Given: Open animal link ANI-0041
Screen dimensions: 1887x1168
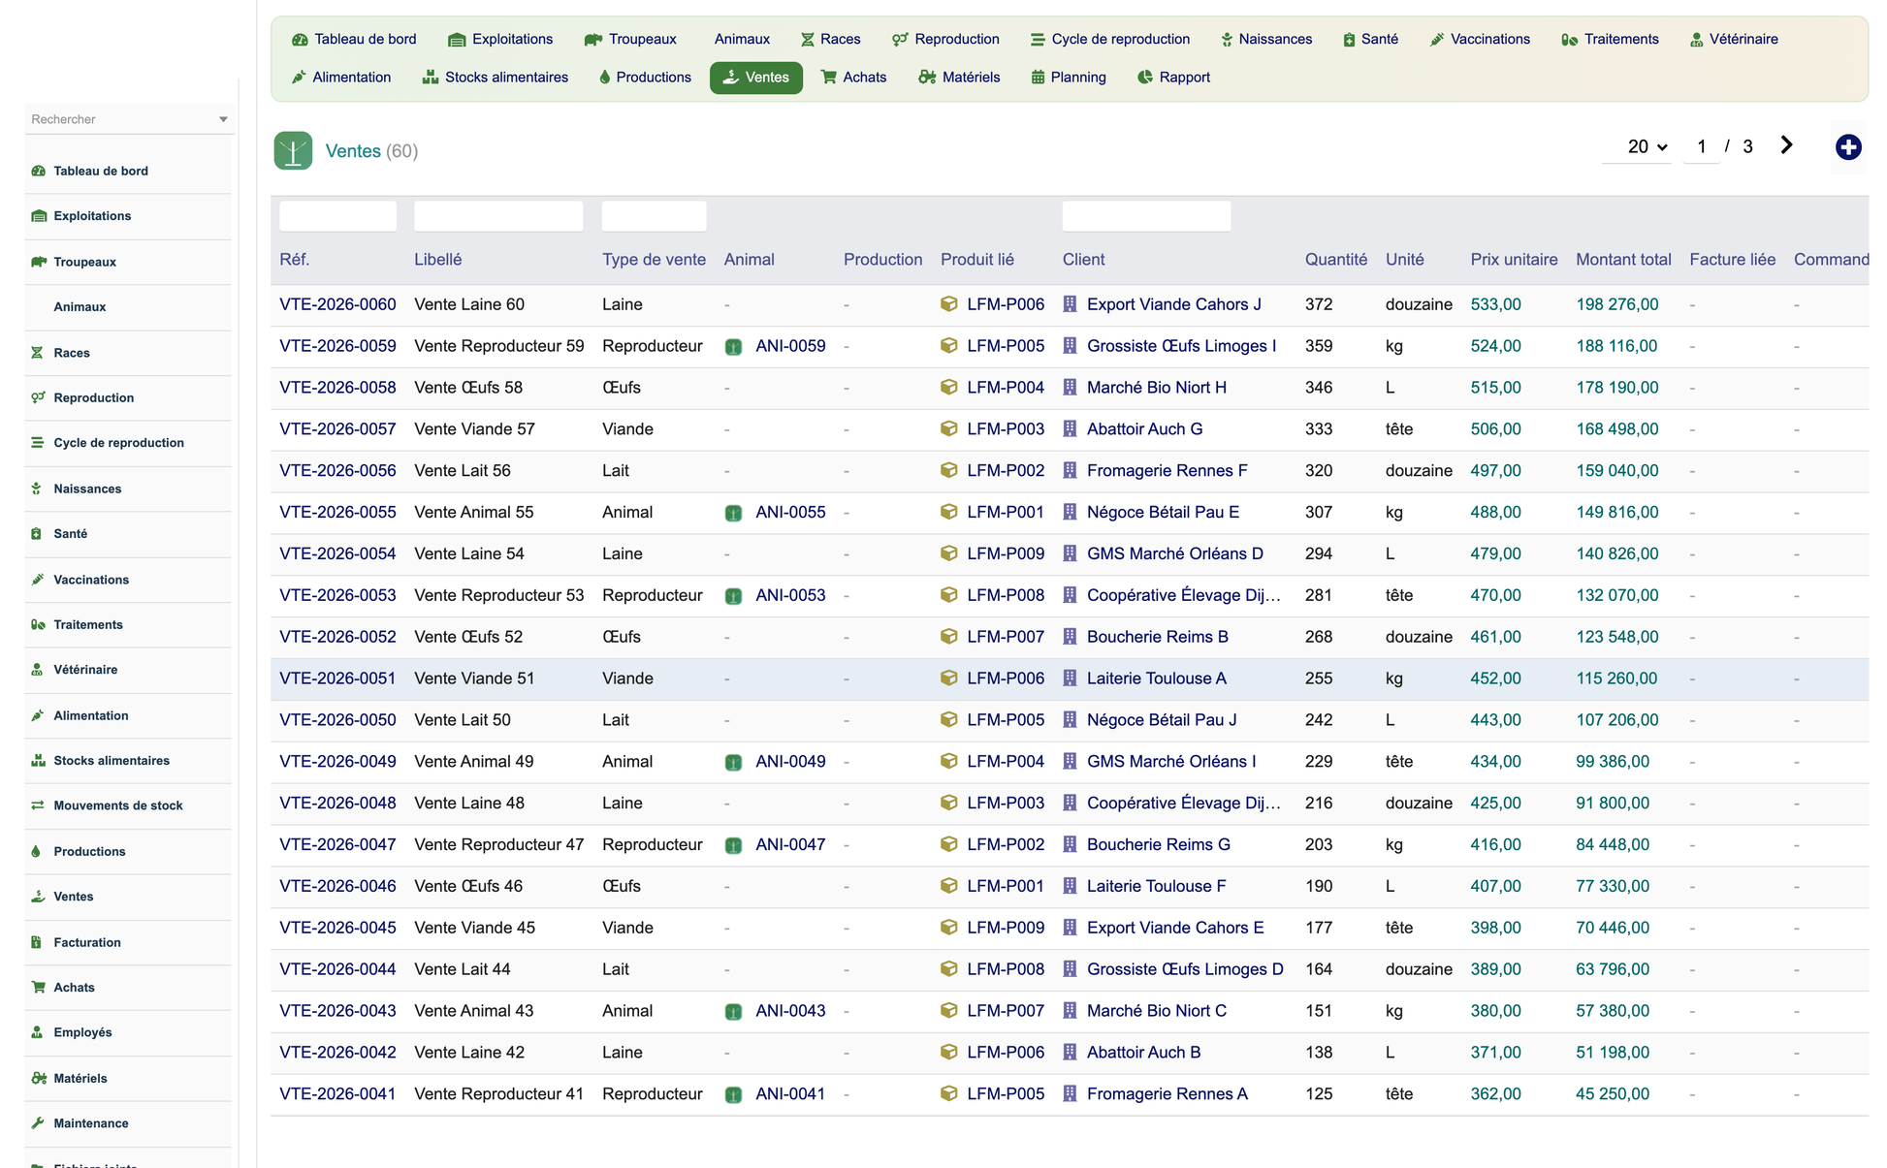Looking at the screenshot, I should point(790,1094).
